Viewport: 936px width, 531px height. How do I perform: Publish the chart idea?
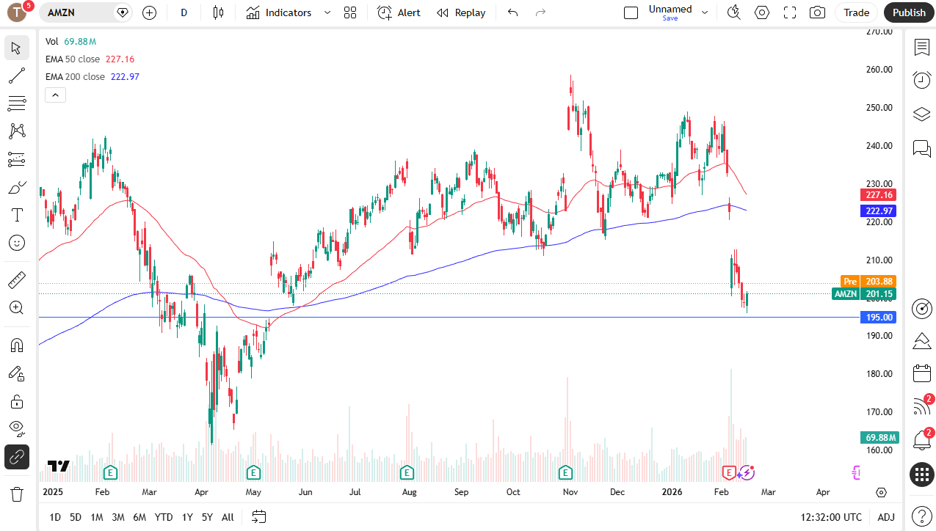(909, 12)
